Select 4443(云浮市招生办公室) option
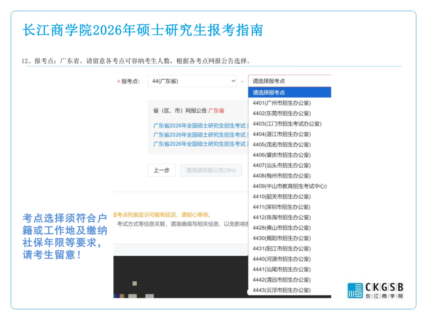 pyautogui.click(x=282, y=290)
